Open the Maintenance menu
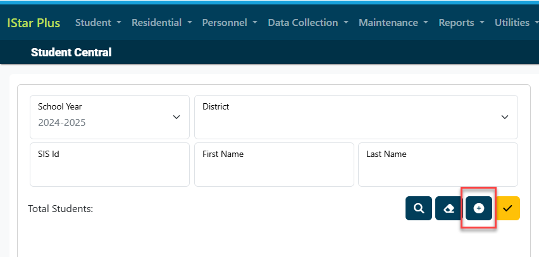This screenshot has width=539, height=257. tap(393, 23)
